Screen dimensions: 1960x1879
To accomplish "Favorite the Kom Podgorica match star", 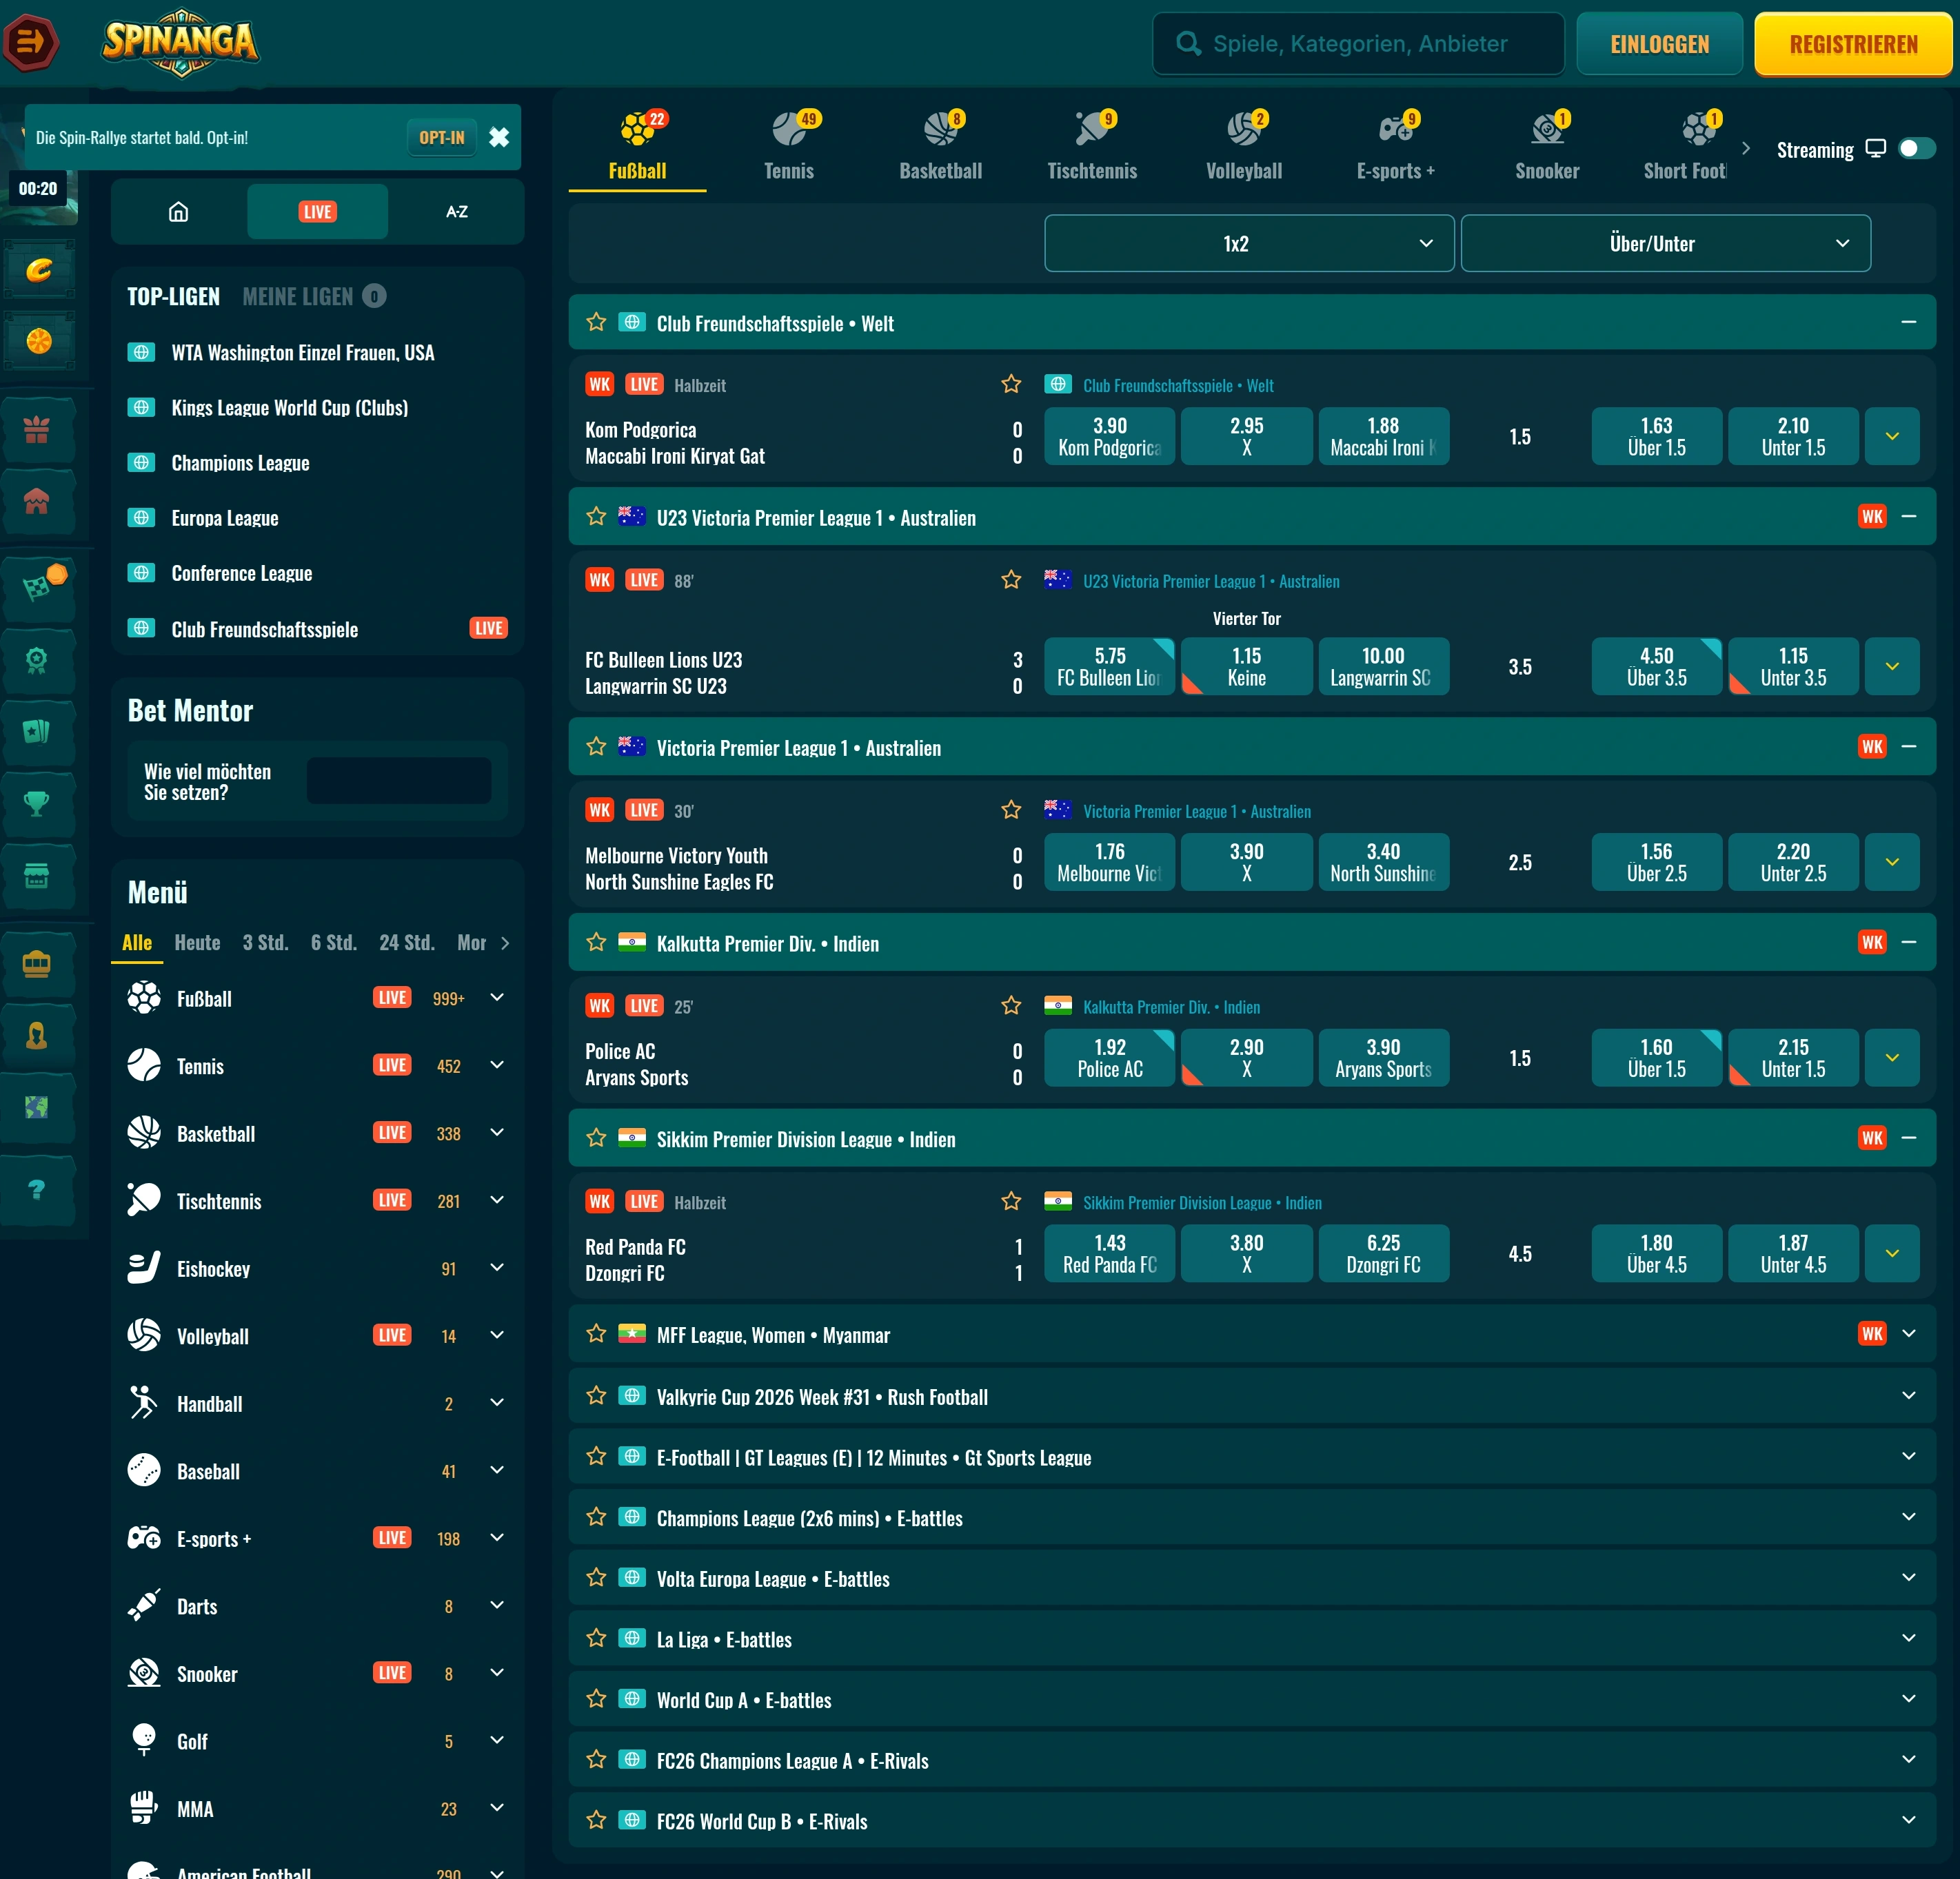I will coord(1011,384).
